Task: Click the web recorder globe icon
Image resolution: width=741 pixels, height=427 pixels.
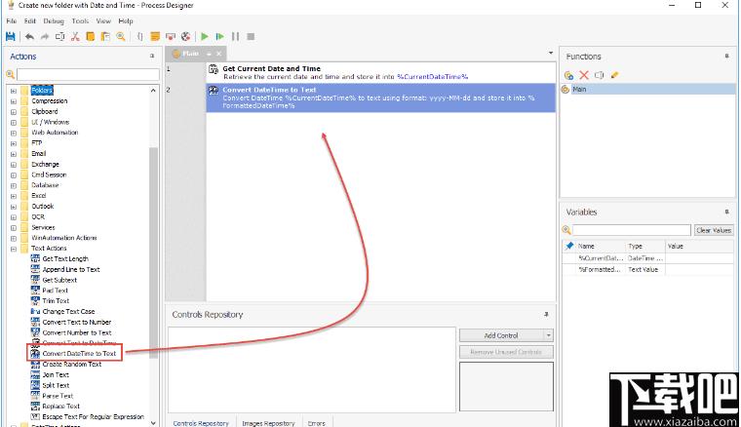Action: 186,36
